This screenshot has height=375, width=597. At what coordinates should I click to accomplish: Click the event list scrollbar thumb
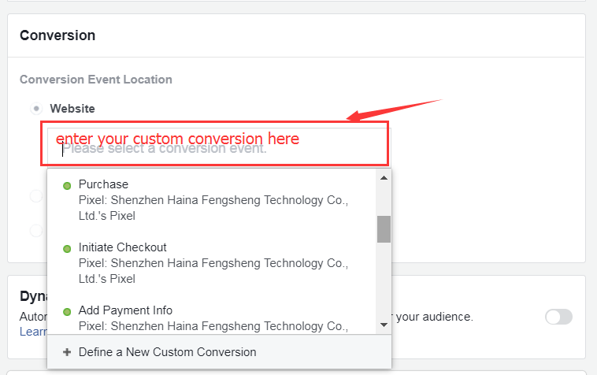tap(384, 228)
